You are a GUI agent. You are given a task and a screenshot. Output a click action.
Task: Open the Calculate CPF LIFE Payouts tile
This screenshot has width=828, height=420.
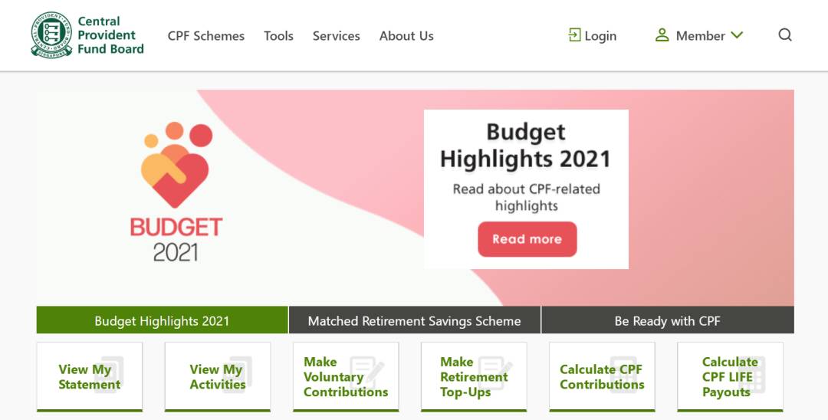[730, 376]
